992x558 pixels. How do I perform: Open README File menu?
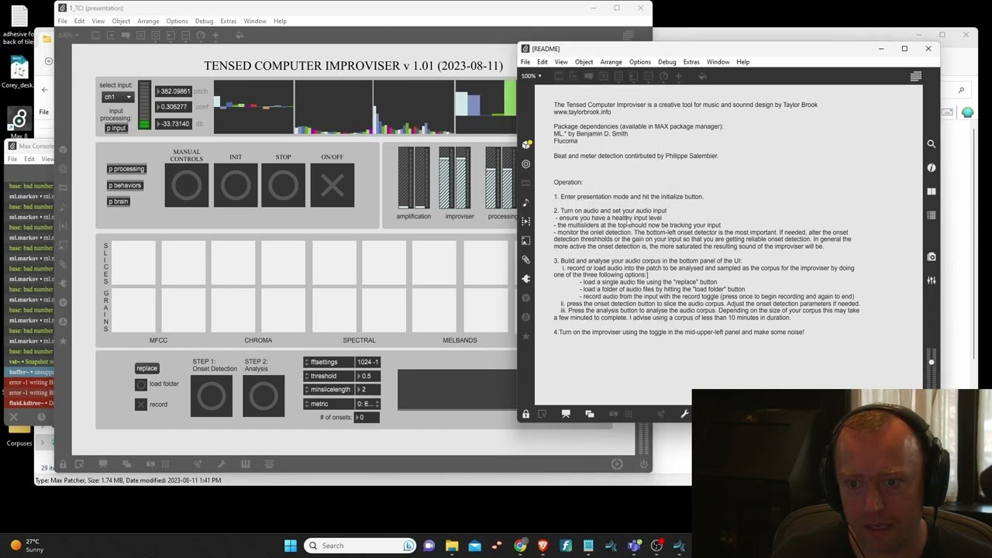[x=525, y=62]
